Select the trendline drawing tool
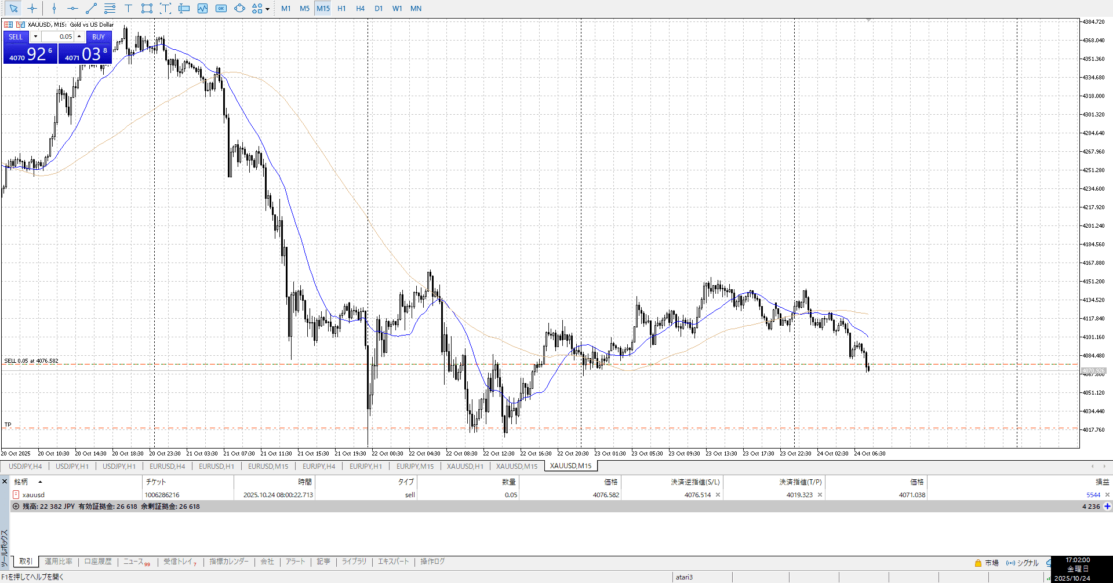 point(91,8)
